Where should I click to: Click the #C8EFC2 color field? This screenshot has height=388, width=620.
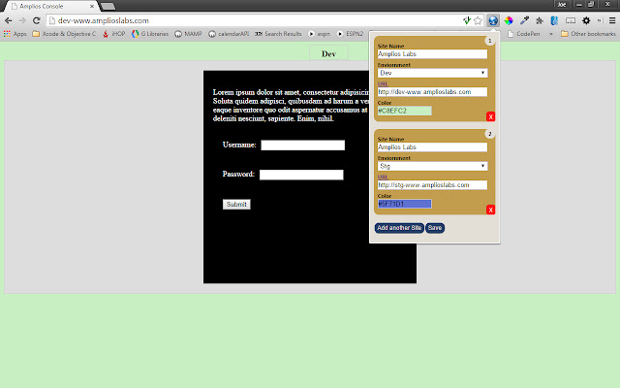(405, 111)
